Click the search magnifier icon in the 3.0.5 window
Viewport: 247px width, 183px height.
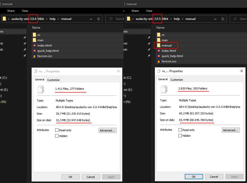[235, 19]
